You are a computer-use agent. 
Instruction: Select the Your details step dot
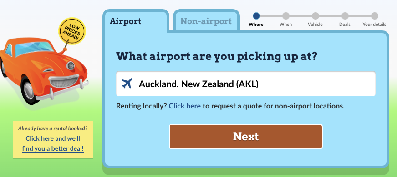tap(375, 16)
